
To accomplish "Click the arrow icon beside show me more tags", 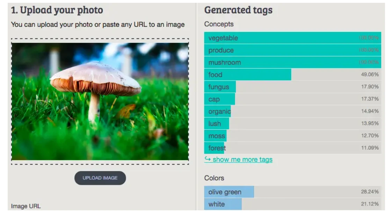I will [207, 159].
